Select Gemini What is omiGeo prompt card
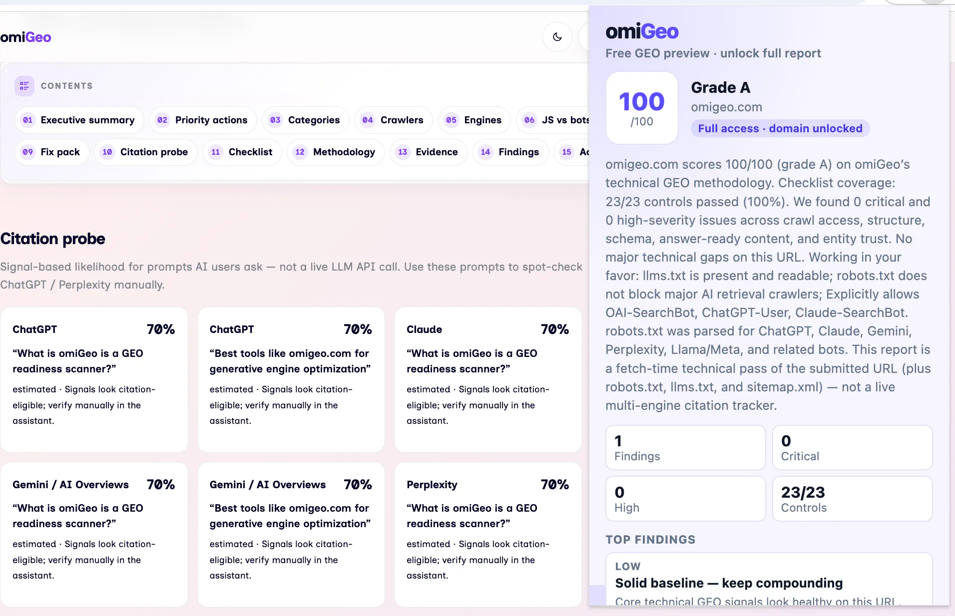955x616 pixels. [94, 534]
